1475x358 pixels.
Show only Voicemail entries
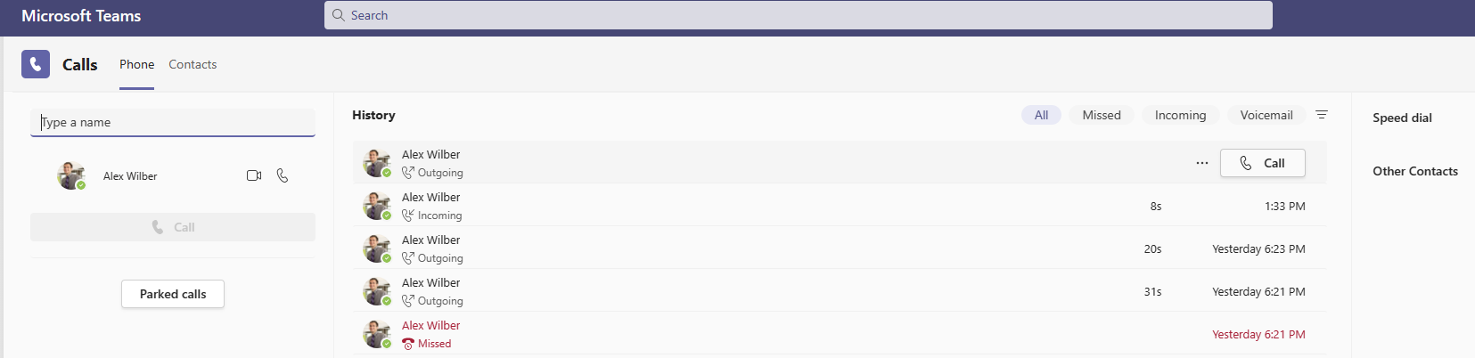pyautogui.click(x=1266, y=115)
